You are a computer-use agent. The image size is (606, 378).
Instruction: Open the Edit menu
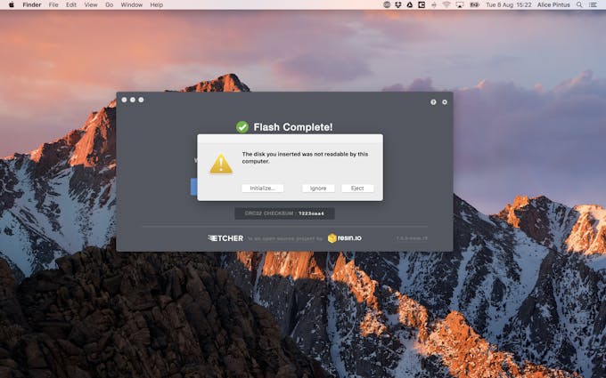point(71,4)
